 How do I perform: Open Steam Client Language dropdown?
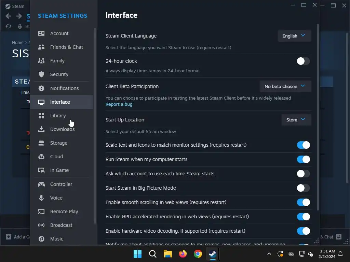click(x=294, y=36)
